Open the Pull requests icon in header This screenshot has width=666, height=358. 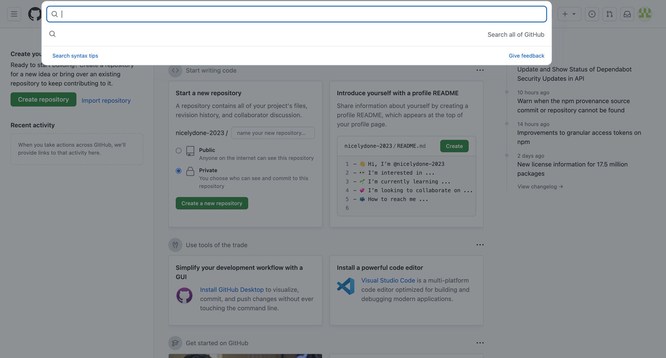610,14
